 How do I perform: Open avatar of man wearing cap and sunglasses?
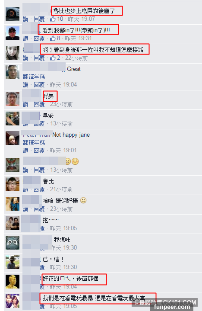(x=13, y=33)
